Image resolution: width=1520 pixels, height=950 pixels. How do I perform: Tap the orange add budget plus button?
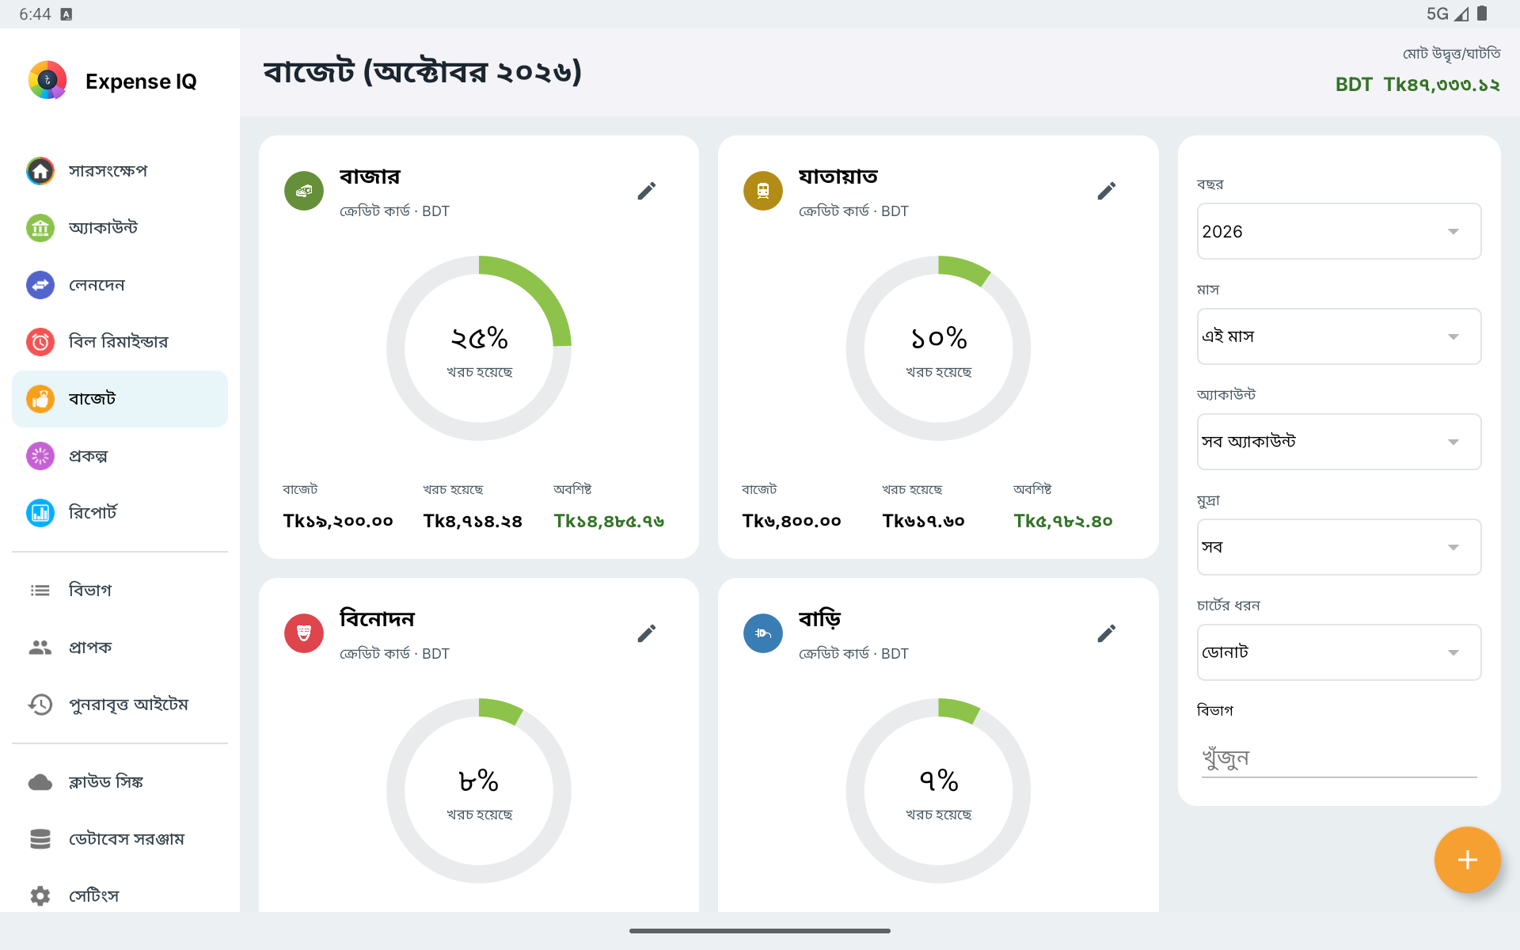pyautogui.click(x=1467, y=860)
